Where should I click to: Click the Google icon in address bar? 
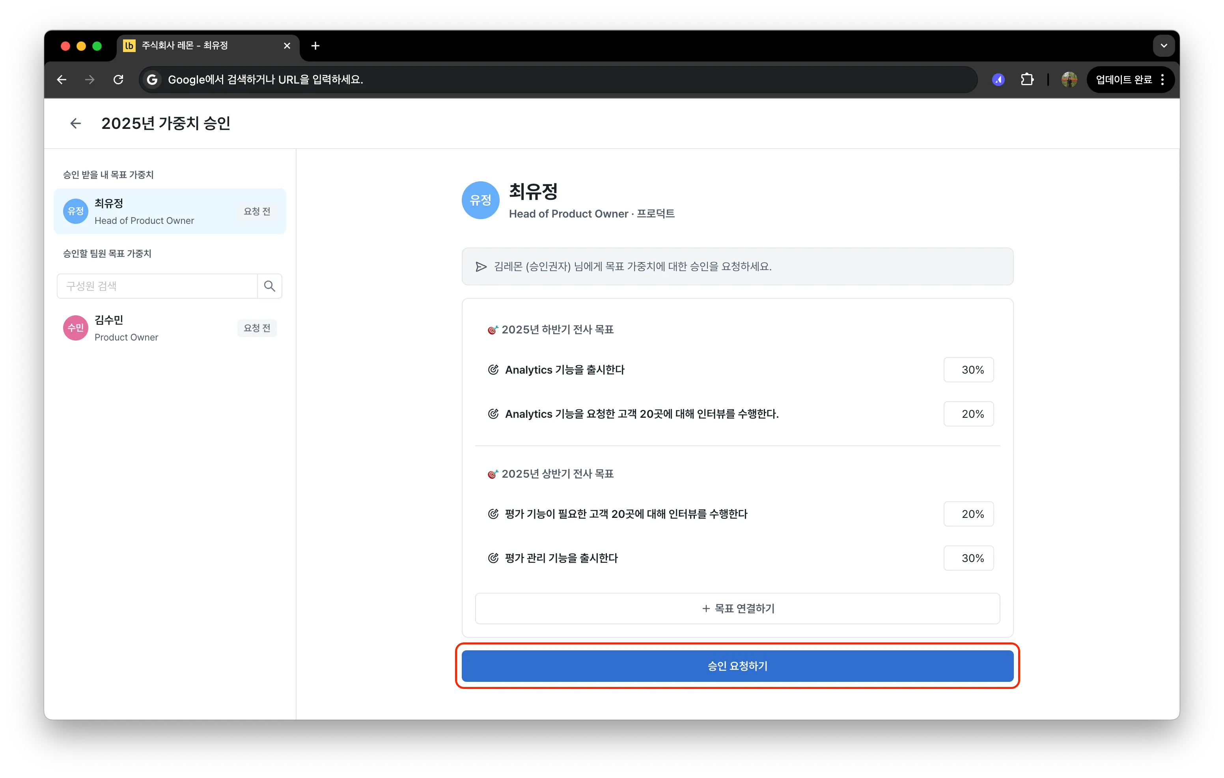click(x=151, y=79)
